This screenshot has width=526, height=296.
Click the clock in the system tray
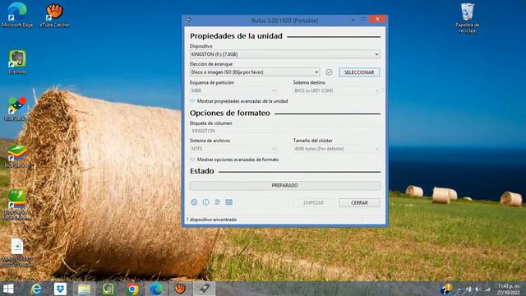508,289
